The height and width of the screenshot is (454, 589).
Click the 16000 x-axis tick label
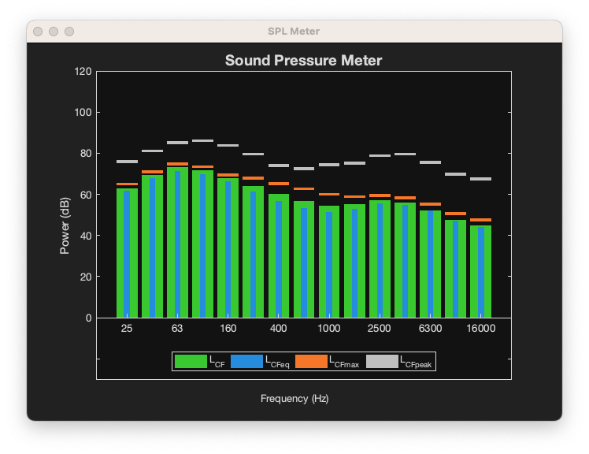pos(480,329)
